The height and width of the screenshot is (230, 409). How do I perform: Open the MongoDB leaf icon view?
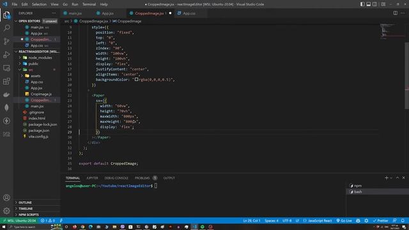pos(6,107)
